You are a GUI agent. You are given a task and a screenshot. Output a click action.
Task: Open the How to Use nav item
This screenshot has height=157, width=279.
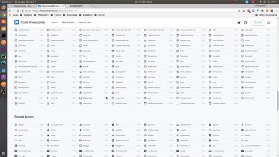85,22
